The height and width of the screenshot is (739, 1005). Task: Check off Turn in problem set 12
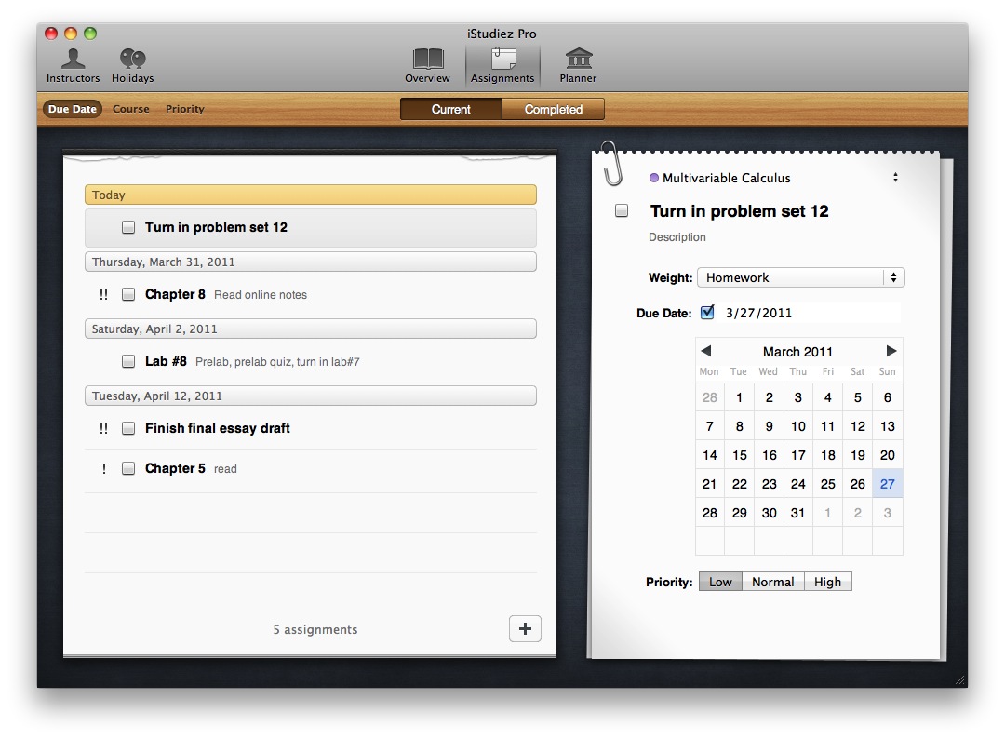coord(128,227)
